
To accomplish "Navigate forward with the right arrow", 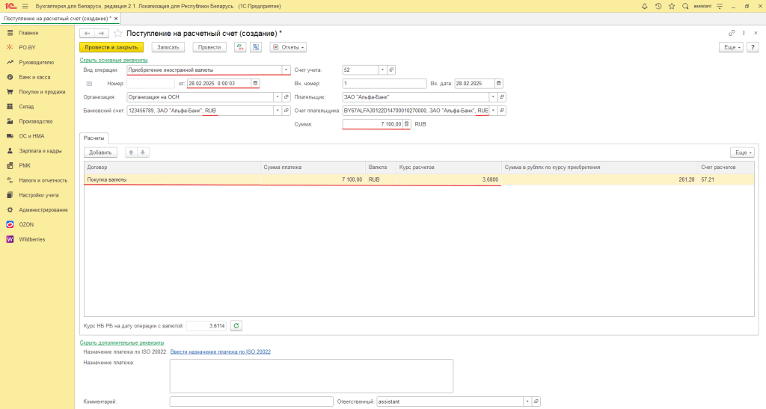I will [101, 33].
